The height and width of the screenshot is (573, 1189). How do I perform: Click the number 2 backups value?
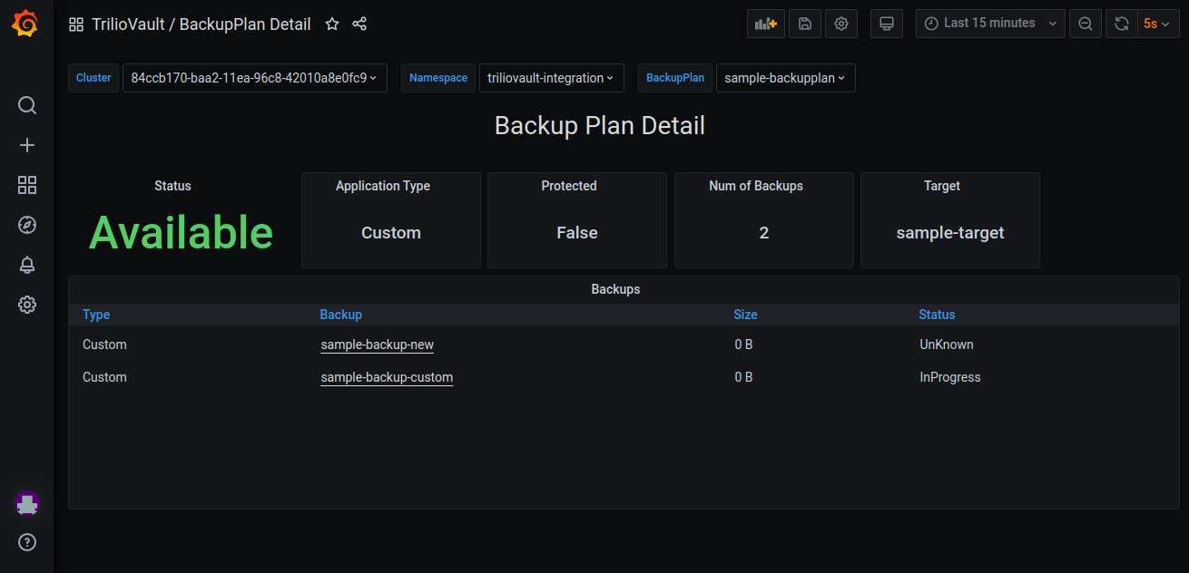point(764,233)
